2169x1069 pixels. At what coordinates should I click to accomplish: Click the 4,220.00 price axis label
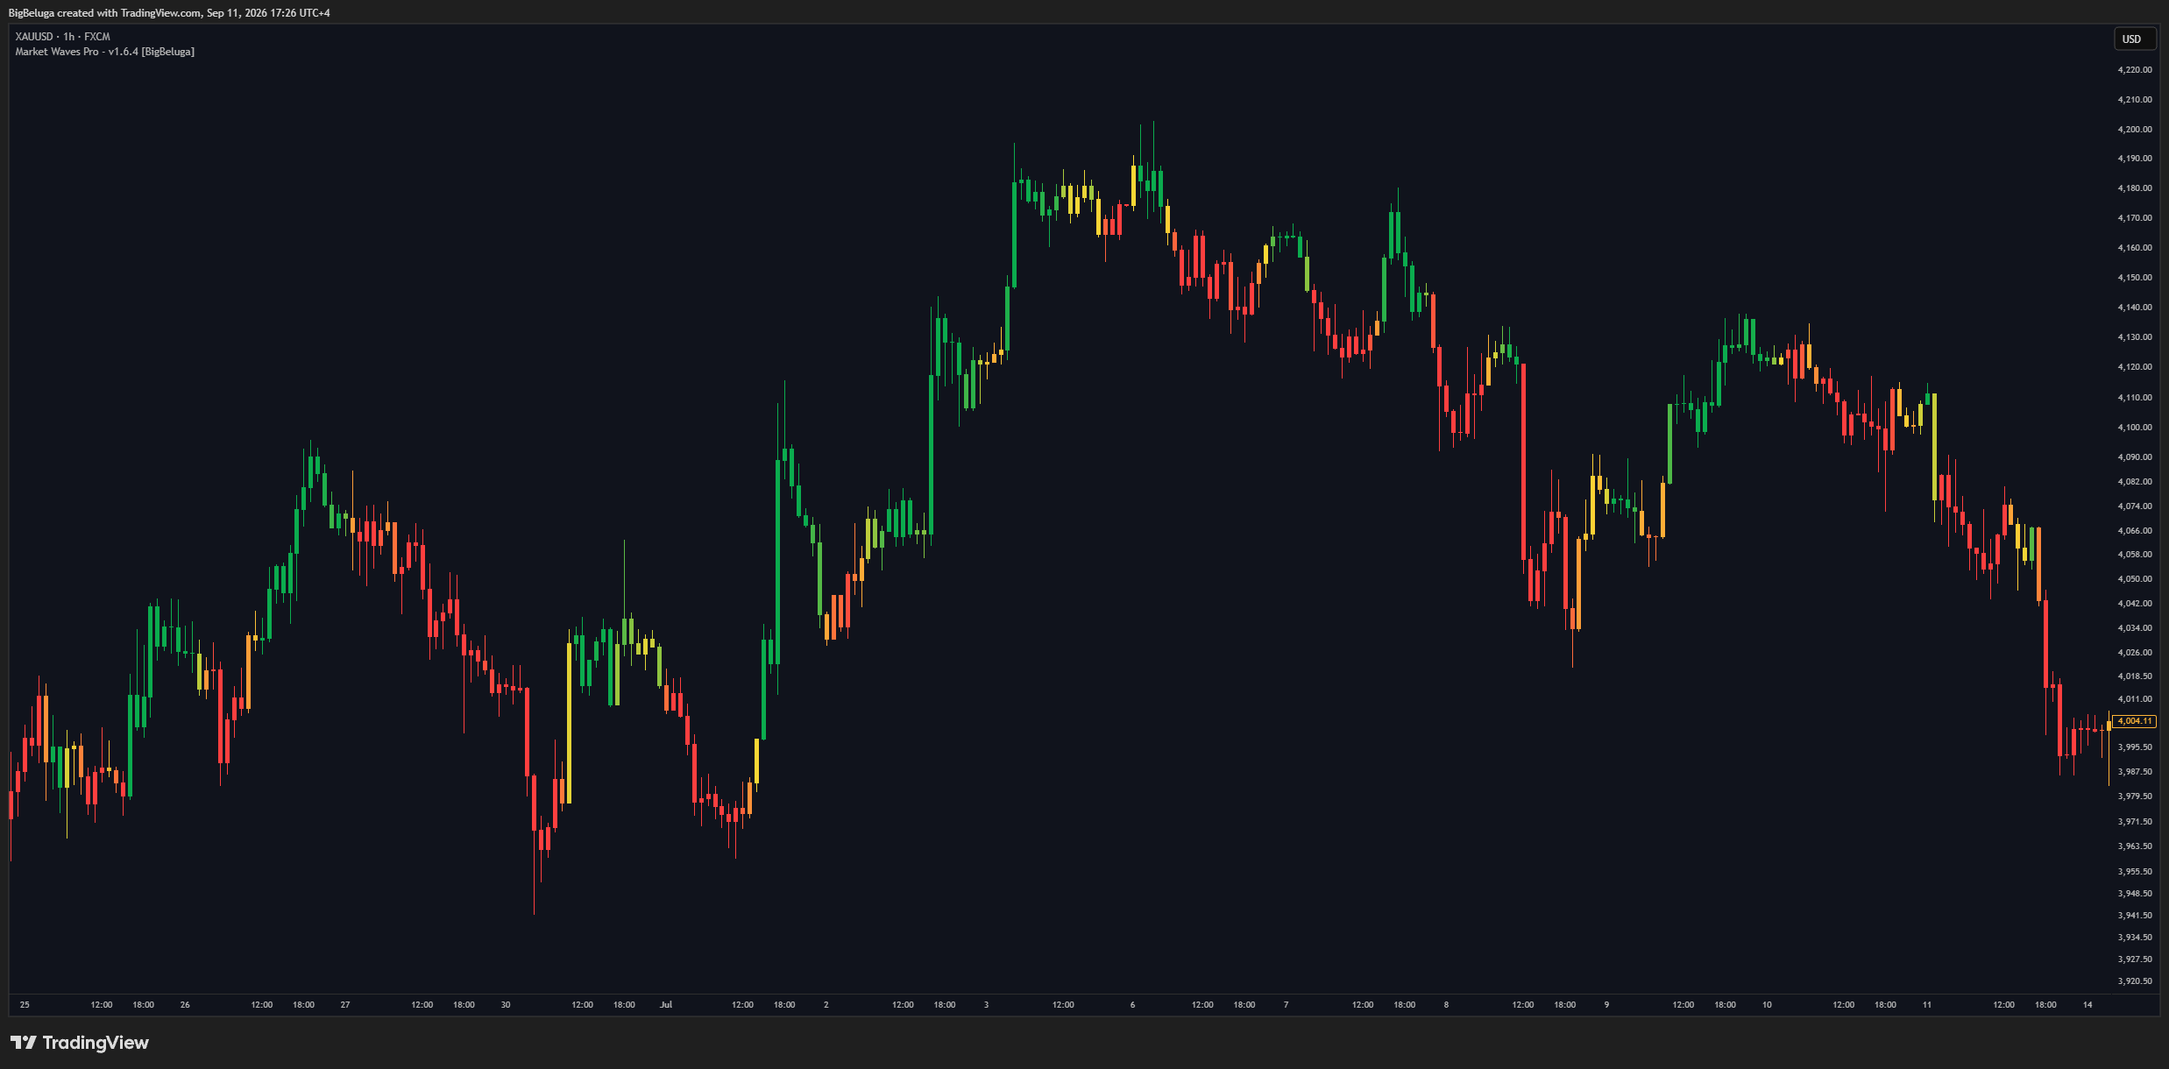2135,70
